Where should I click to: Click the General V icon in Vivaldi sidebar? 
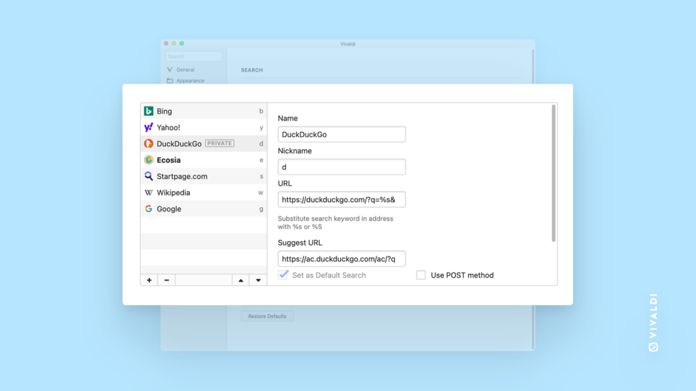click(170, 70)
